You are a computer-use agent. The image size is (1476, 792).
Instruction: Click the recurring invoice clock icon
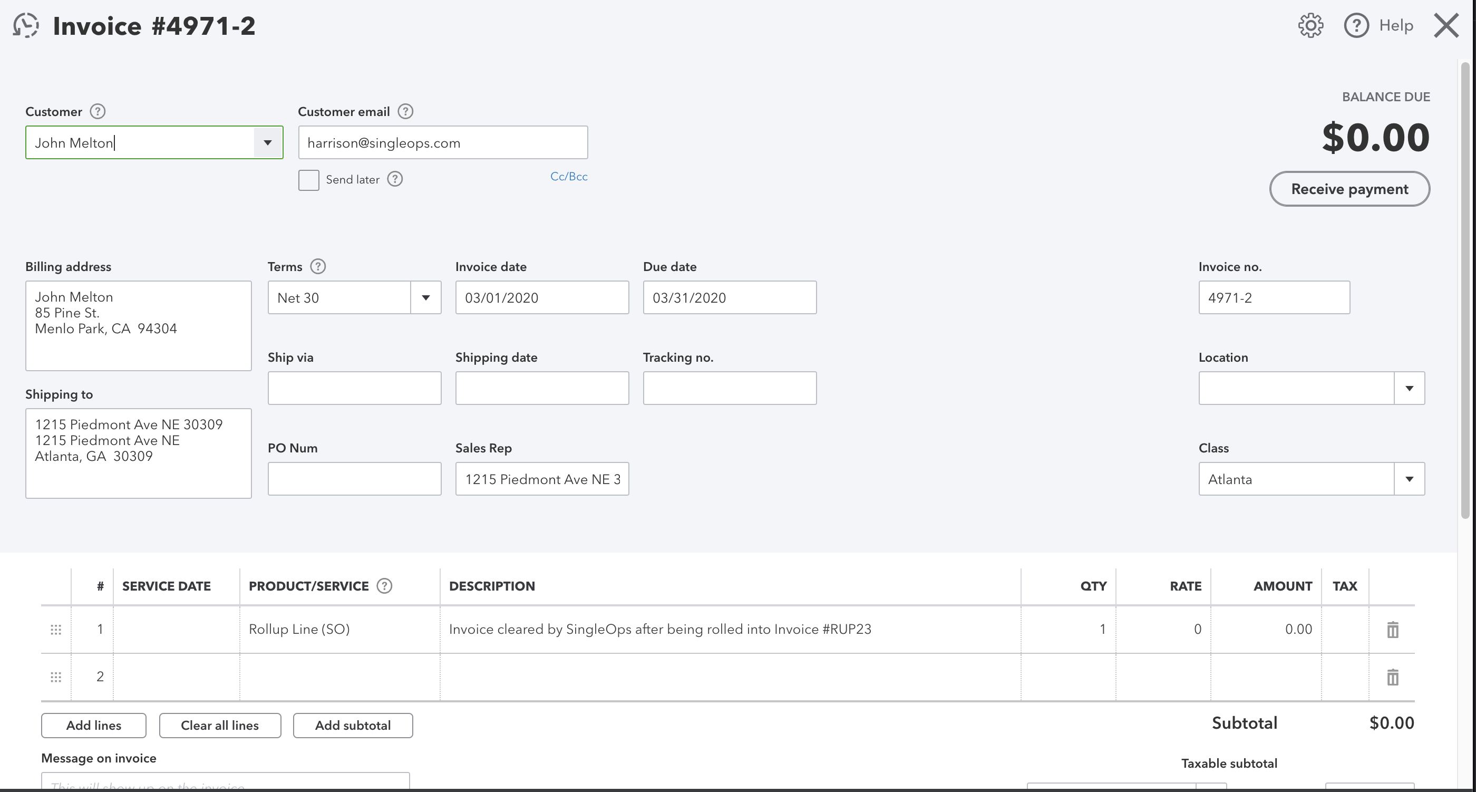25,25
